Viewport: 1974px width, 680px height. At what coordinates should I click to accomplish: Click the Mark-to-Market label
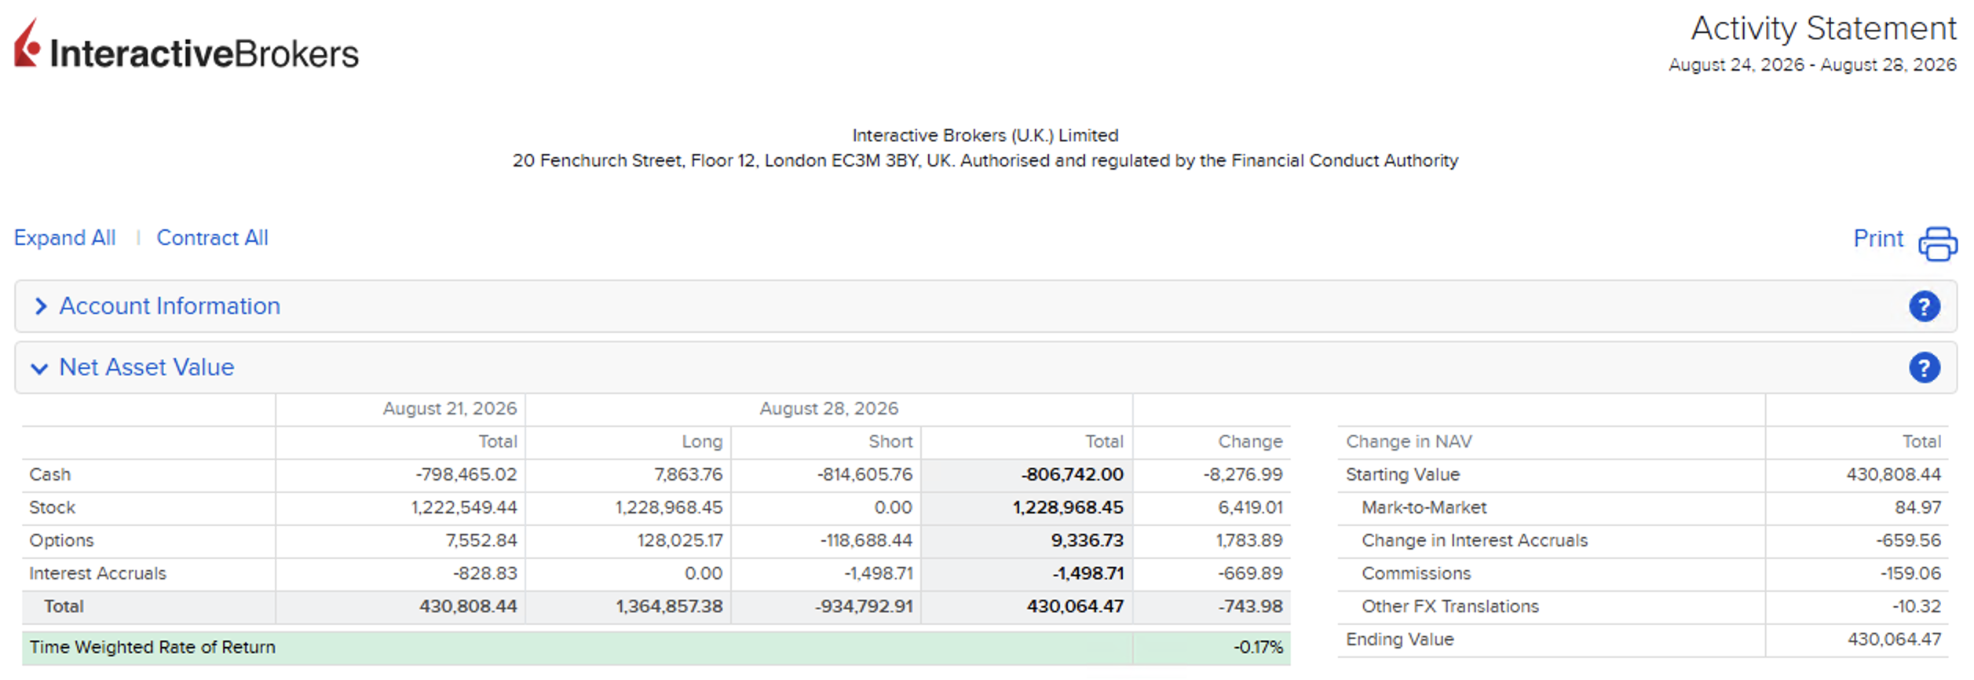[x=1424, y=507]
